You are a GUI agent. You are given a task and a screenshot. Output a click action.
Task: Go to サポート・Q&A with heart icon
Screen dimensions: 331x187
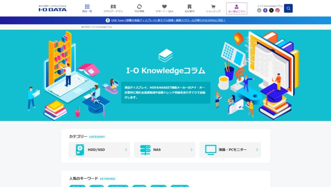click(165, 8)
